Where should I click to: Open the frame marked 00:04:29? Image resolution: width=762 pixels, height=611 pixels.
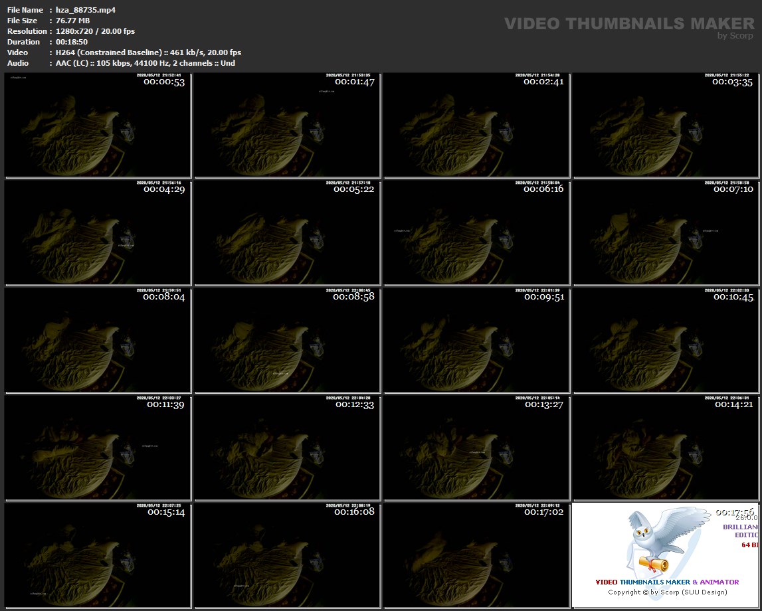[98, 233]
